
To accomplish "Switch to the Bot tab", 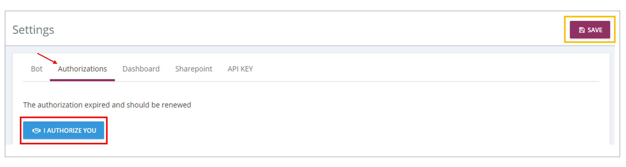I will 37,69.
